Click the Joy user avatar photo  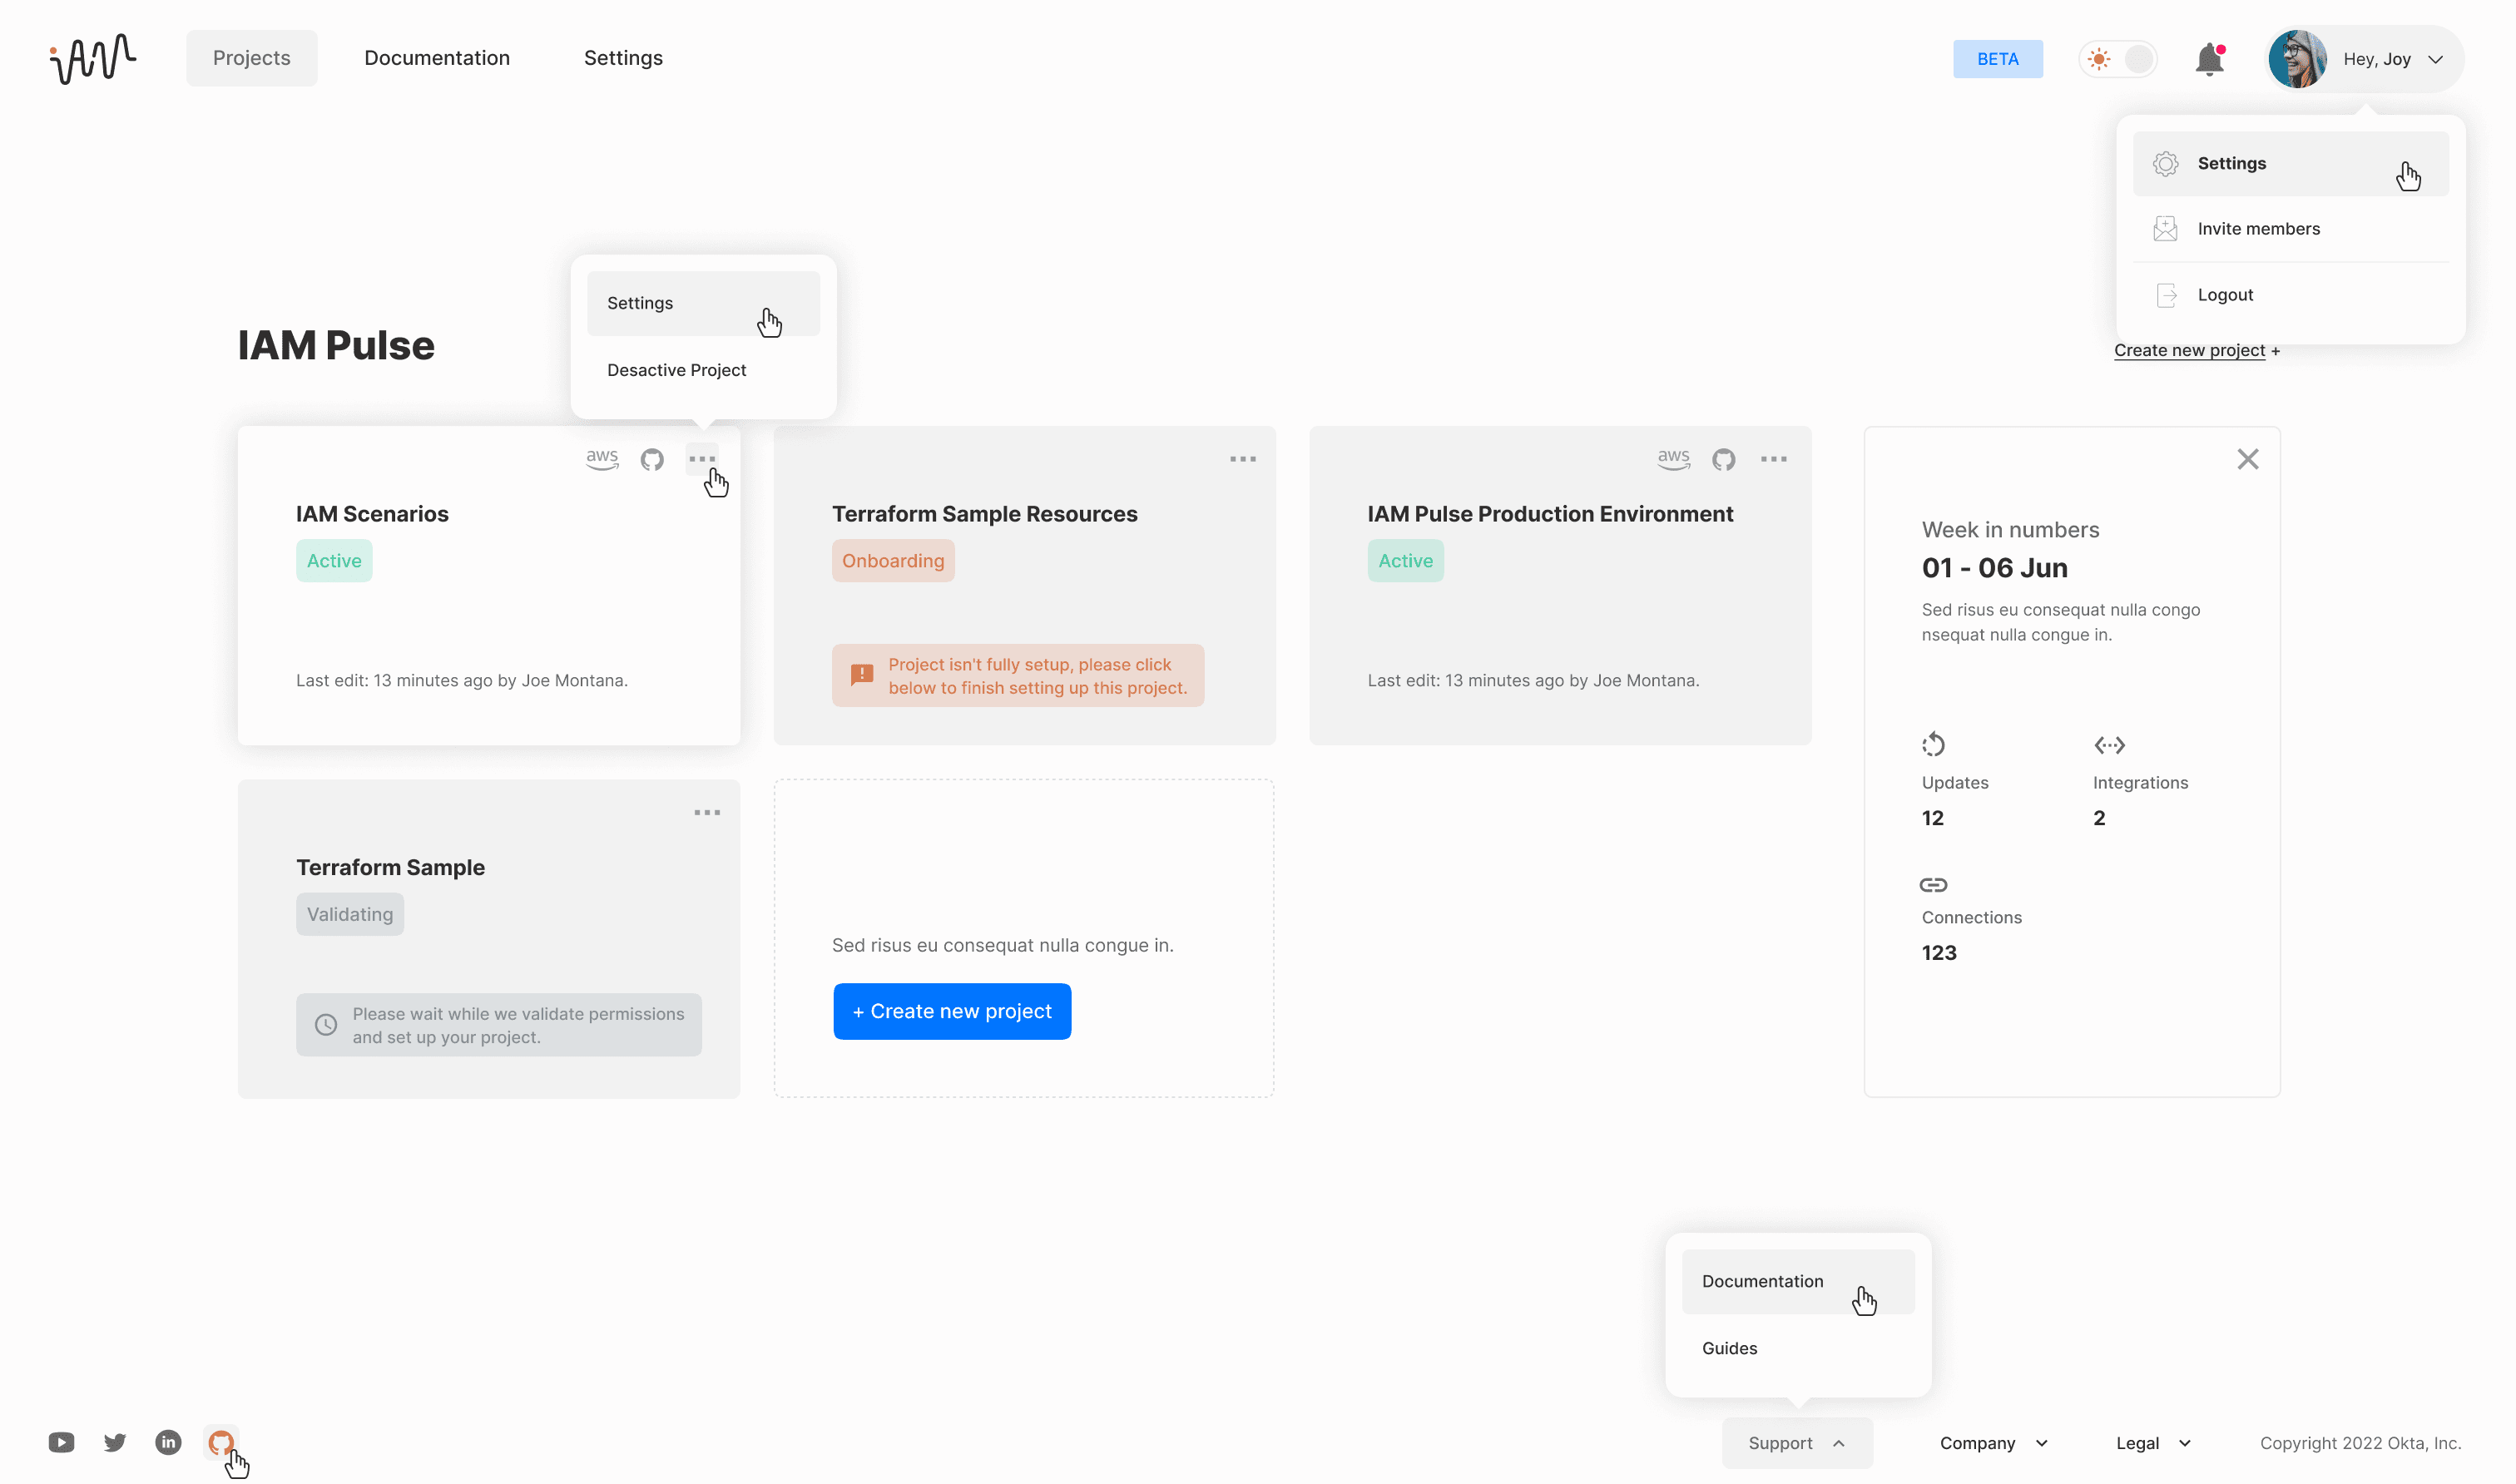click(x=2296, y=59)
